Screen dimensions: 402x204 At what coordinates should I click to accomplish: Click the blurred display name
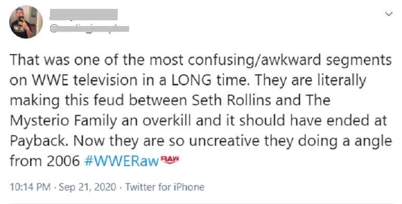pyautogui.click(x=84, y=15)
